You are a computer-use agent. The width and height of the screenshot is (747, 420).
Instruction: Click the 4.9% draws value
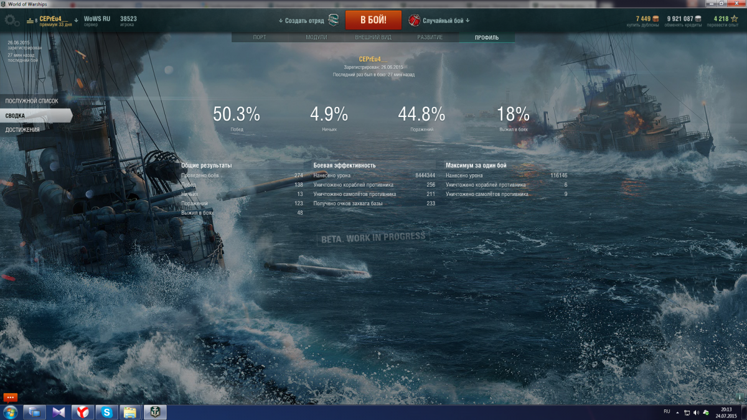(x=329, y=114)
